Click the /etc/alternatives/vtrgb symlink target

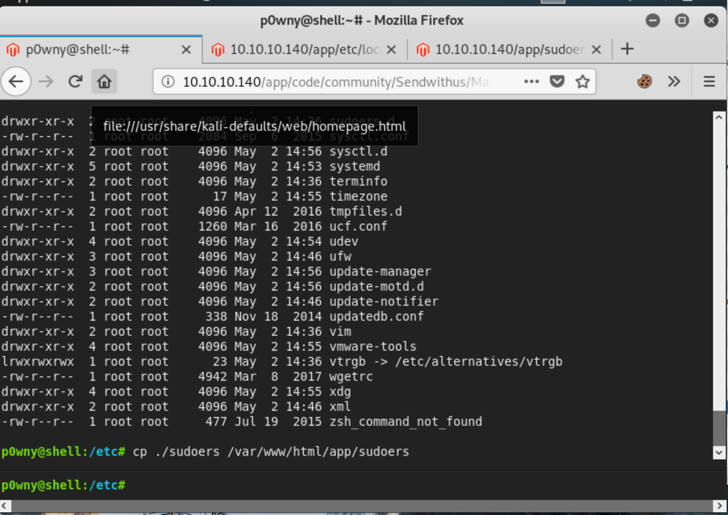tap(479, 361)
